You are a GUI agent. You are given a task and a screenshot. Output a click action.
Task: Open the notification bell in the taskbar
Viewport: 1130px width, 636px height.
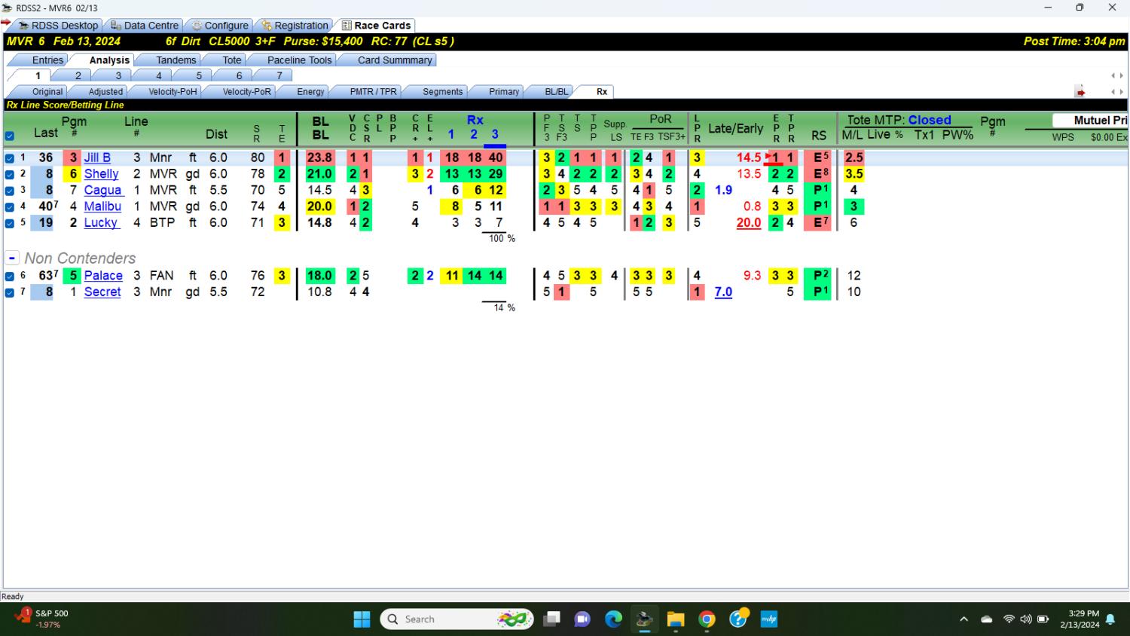[1110, 619]
